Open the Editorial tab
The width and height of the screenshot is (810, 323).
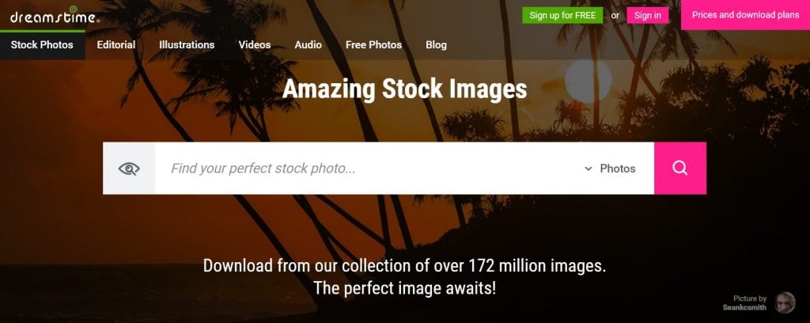116,45
